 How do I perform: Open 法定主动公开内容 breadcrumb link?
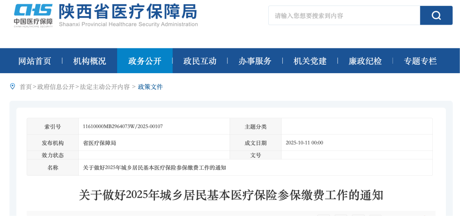(x=105, y=87)
